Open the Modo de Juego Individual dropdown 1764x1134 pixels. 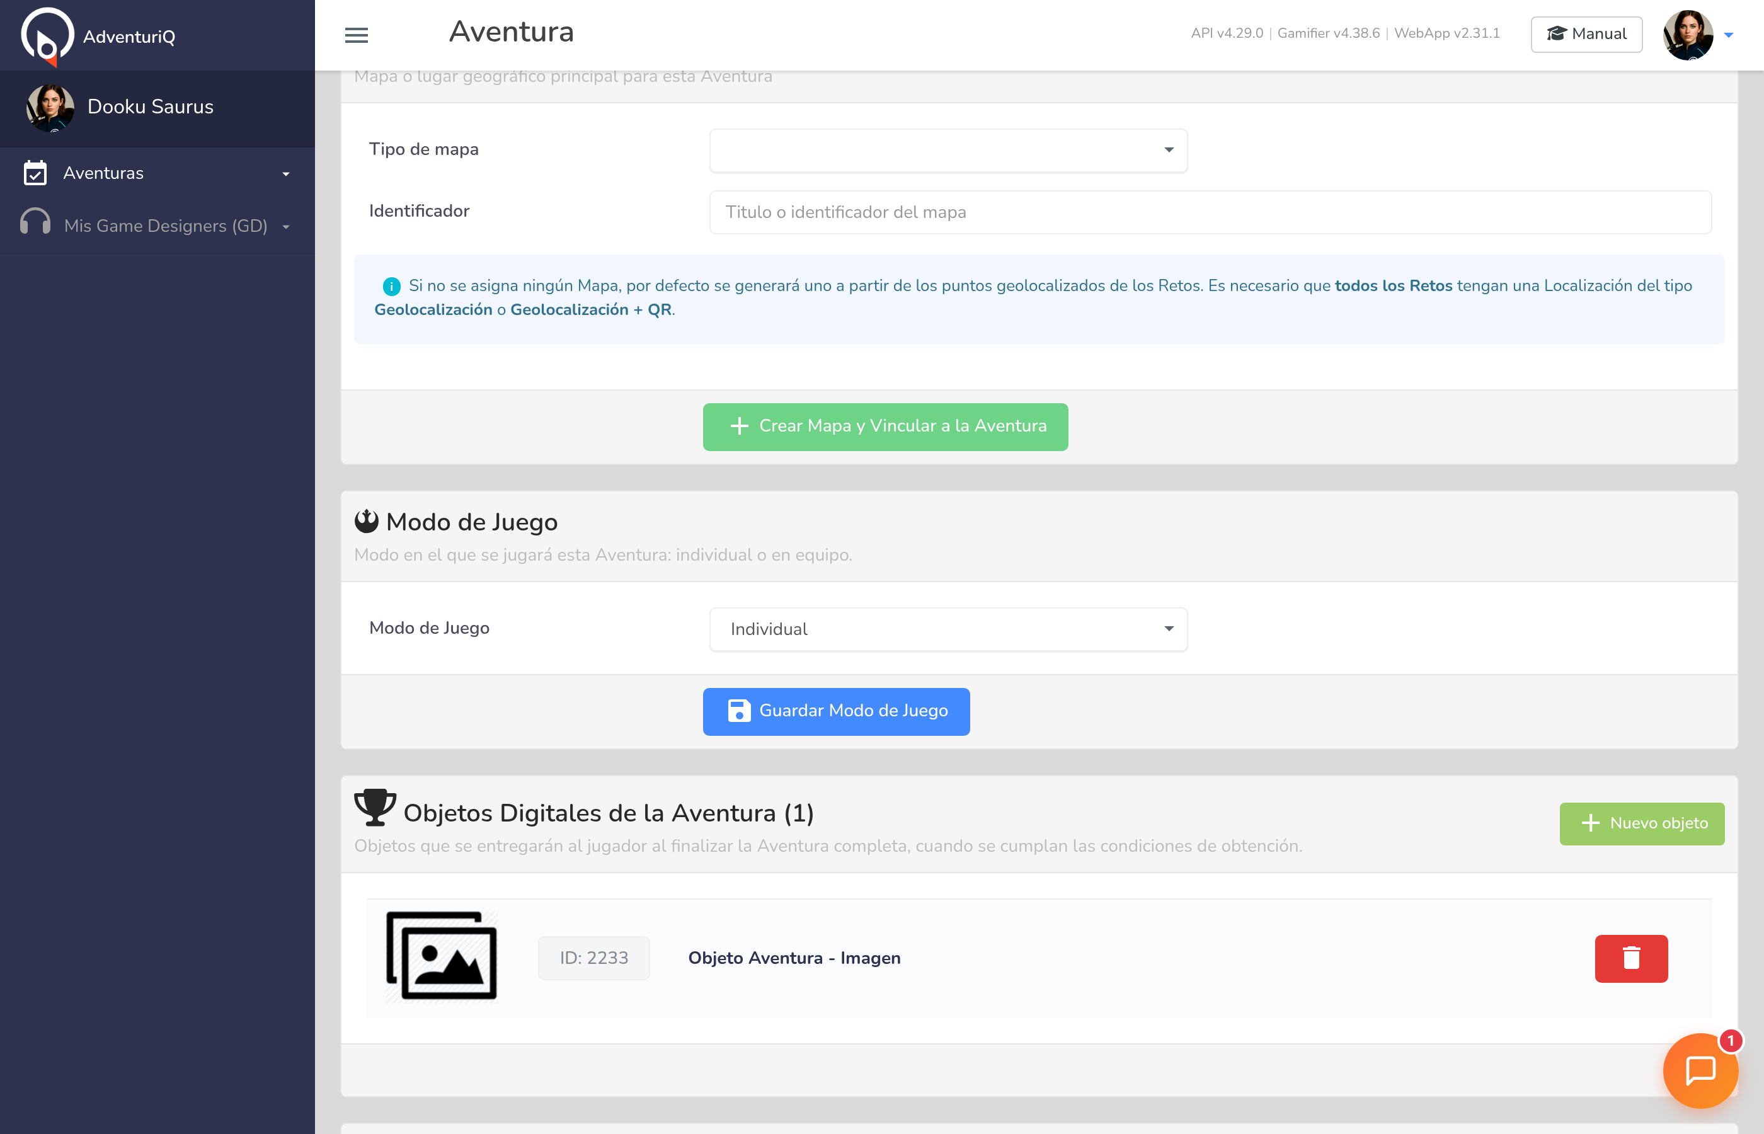948,629
